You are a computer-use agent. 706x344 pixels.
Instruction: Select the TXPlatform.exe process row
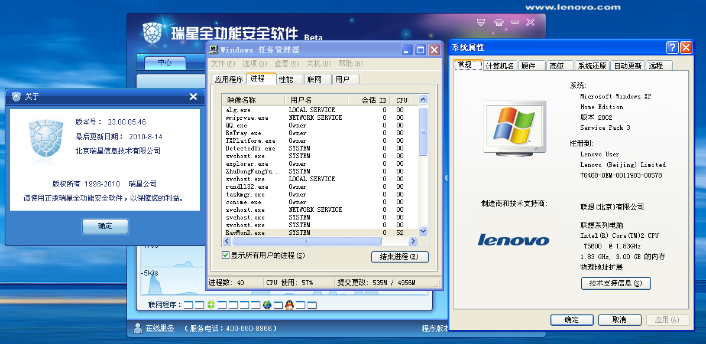tap(320, 140)
